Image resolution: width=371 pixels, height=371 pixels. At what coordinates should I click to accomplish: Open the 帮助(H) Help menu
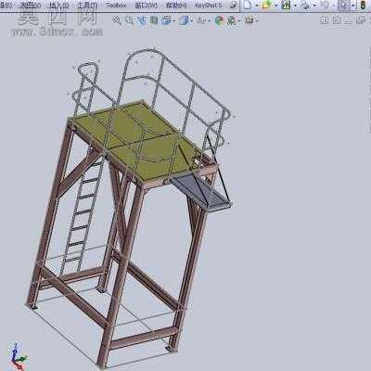click(x=176, y=6)
